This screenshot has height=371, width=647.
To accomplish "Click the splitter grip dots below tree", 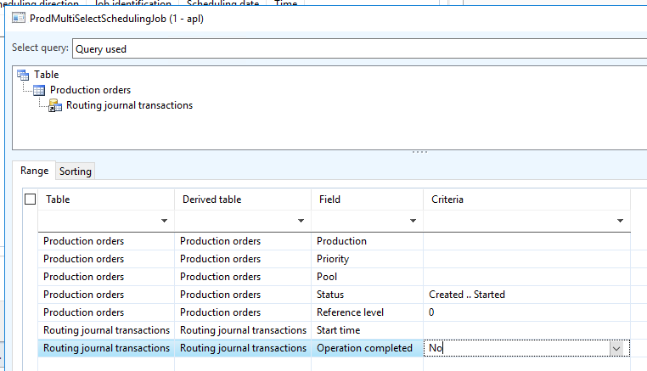I will tap(419, 152).
